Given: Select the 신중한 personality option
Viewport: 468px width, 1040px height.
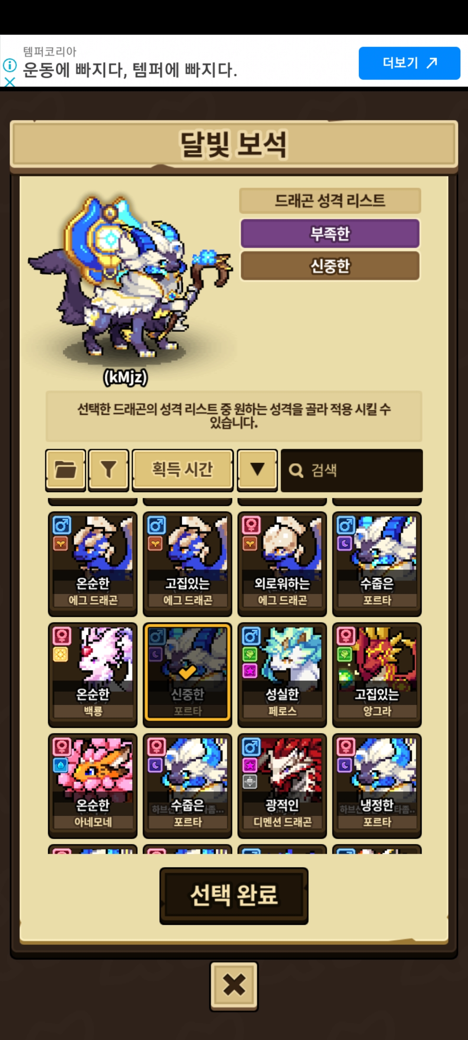Looking at the screenshot, I should click(330, 266).
